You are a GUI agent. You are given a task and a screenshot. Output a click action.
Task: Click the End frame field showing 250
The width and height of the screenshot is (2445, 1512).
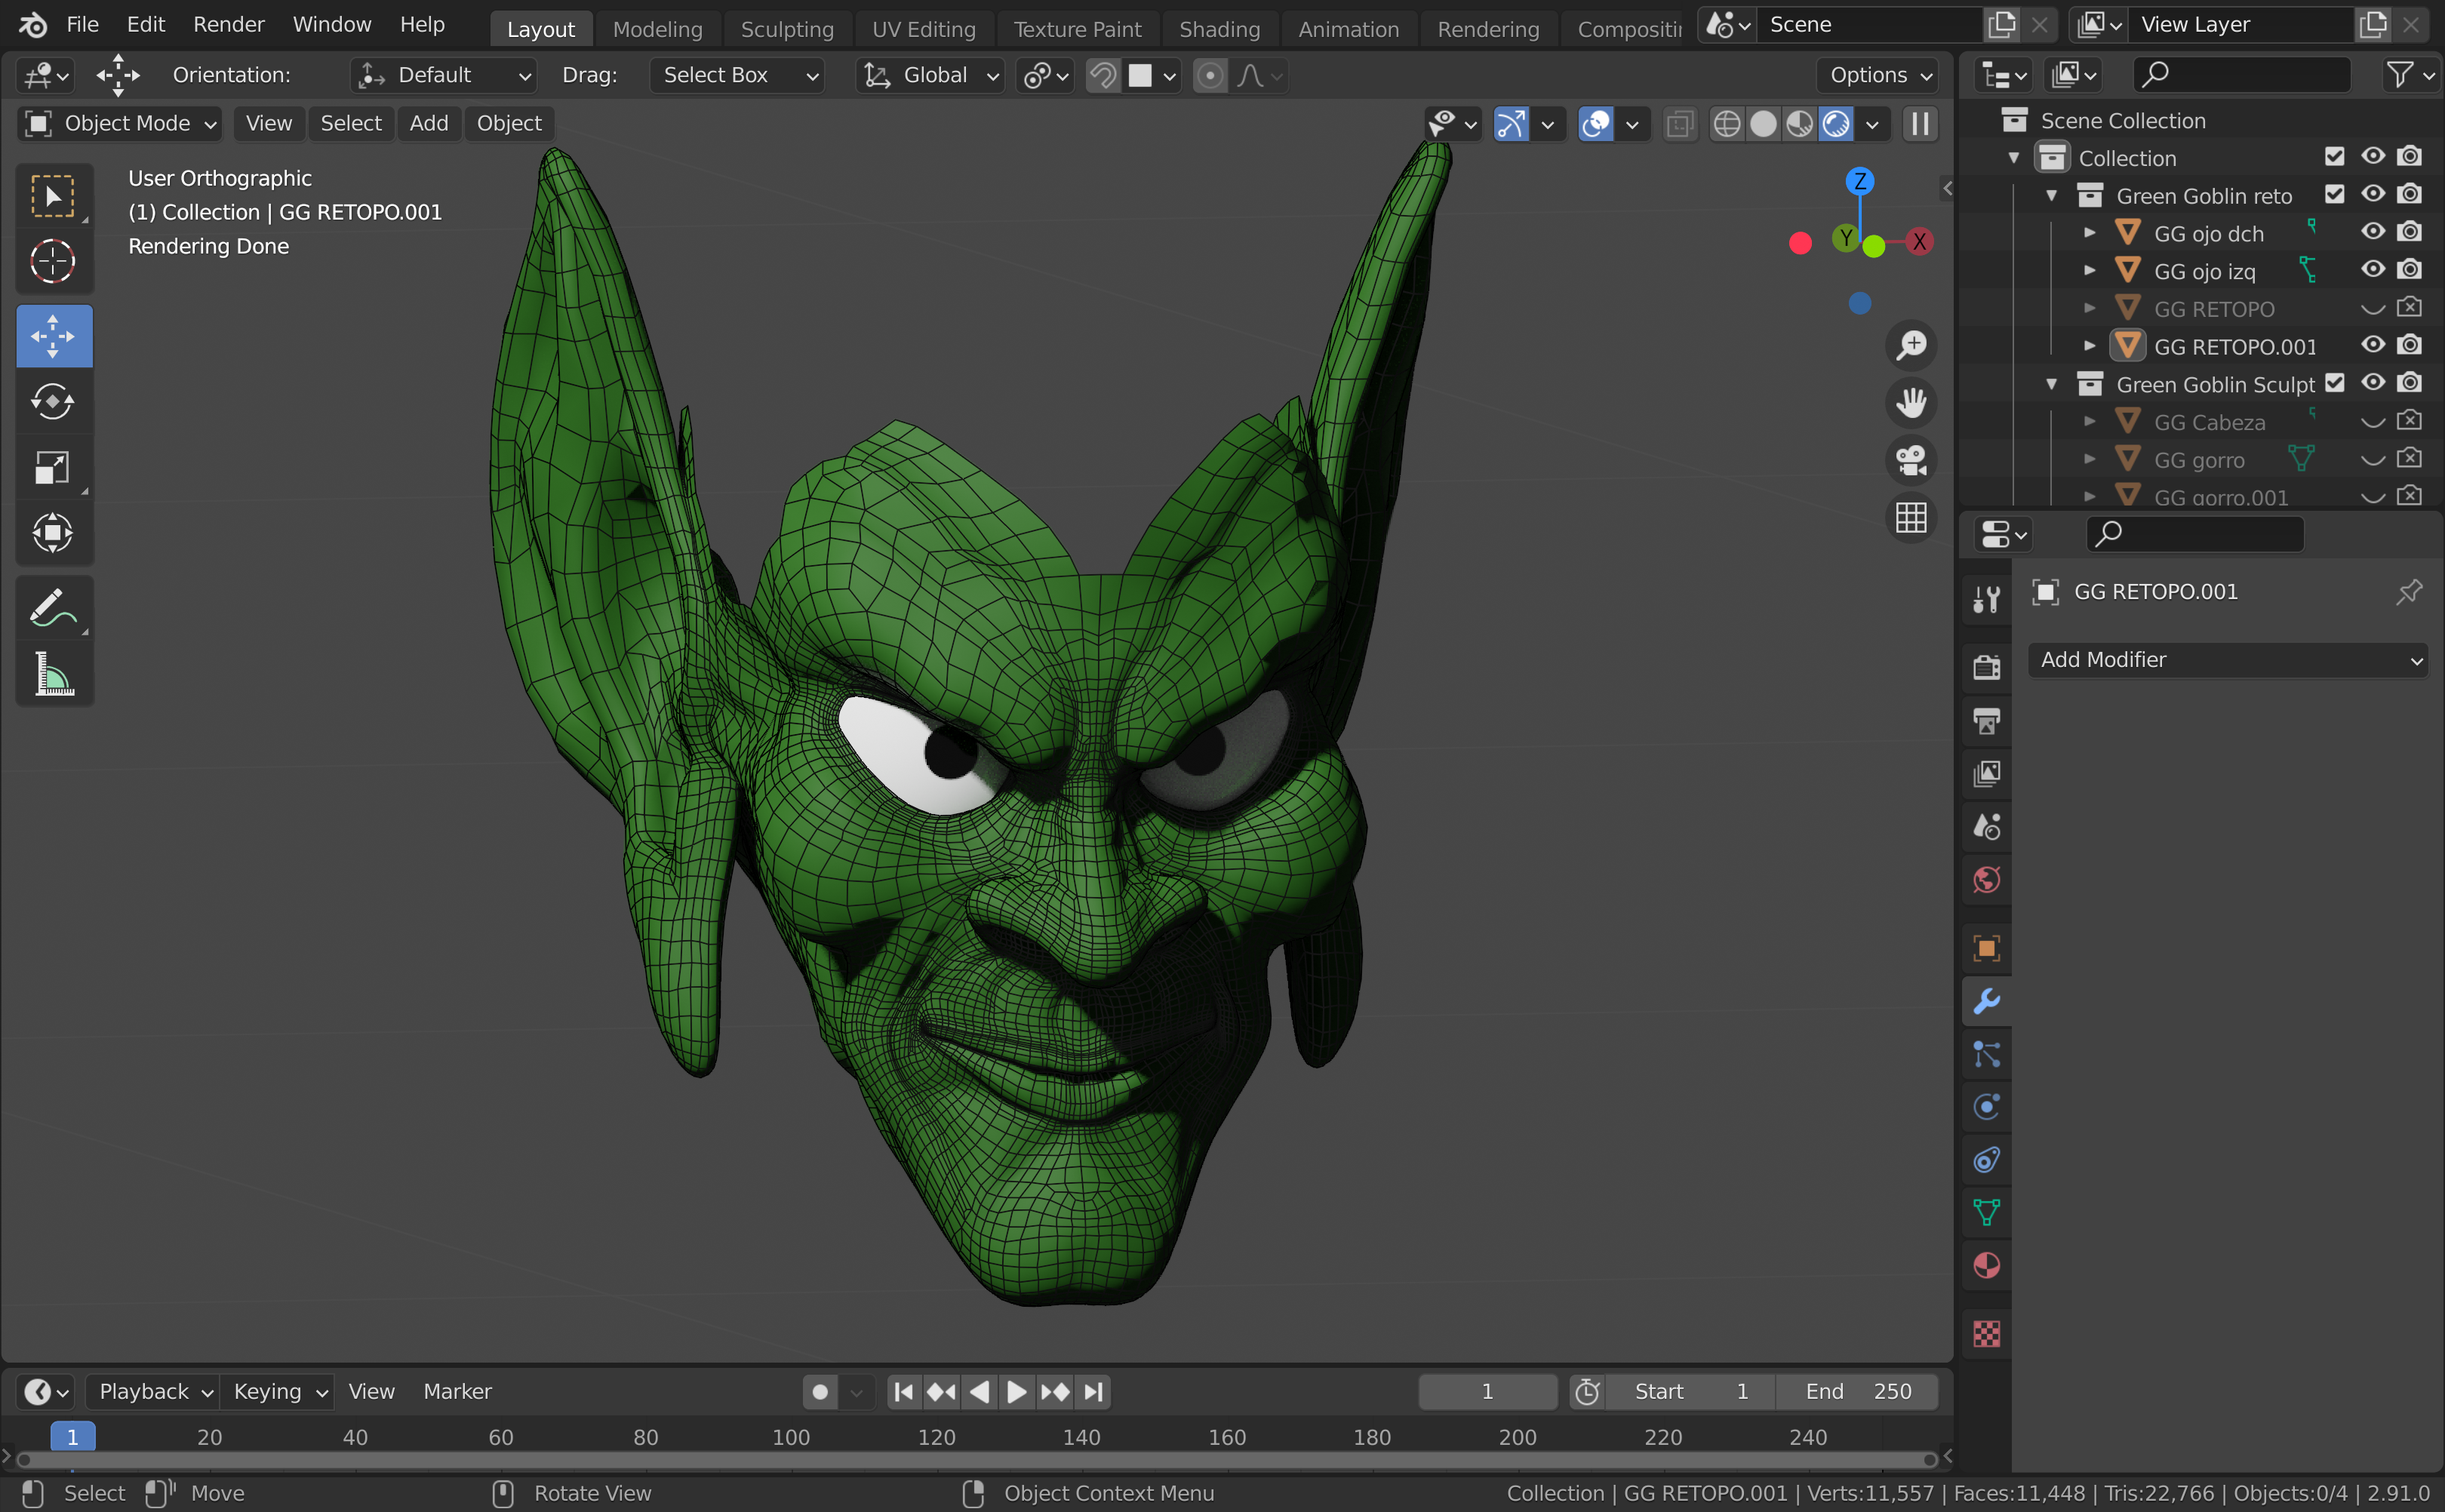[1858, 1391]
